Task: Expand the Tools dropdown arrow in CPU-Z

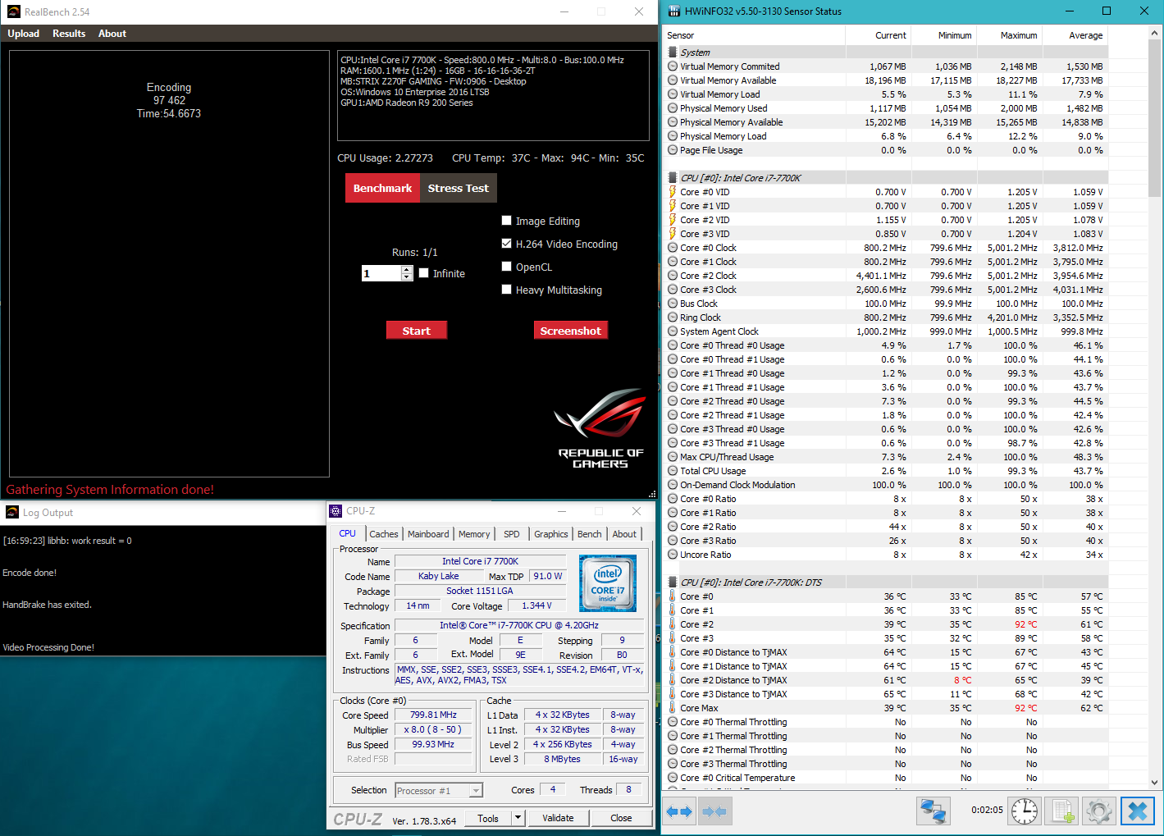Action: pos(518,818)
